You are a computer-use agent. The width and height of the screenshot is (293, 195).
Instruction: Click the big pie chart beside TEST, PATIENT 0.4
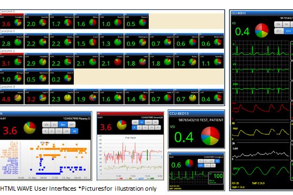coord(210,136)
